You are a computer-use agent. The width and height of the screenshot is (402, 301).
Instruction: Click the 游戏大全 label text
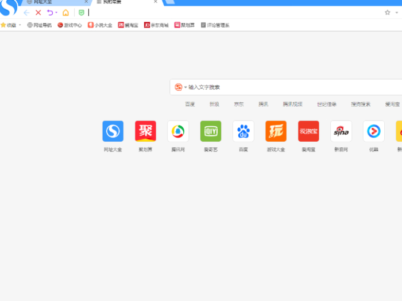tap(276, 150)
